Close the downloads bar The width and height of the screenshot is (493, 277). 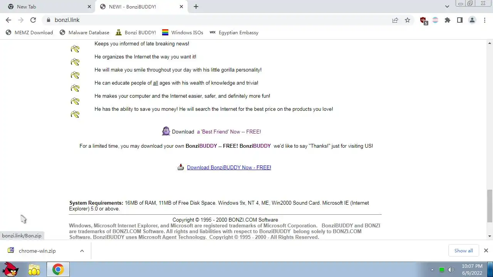pos(486,250)
